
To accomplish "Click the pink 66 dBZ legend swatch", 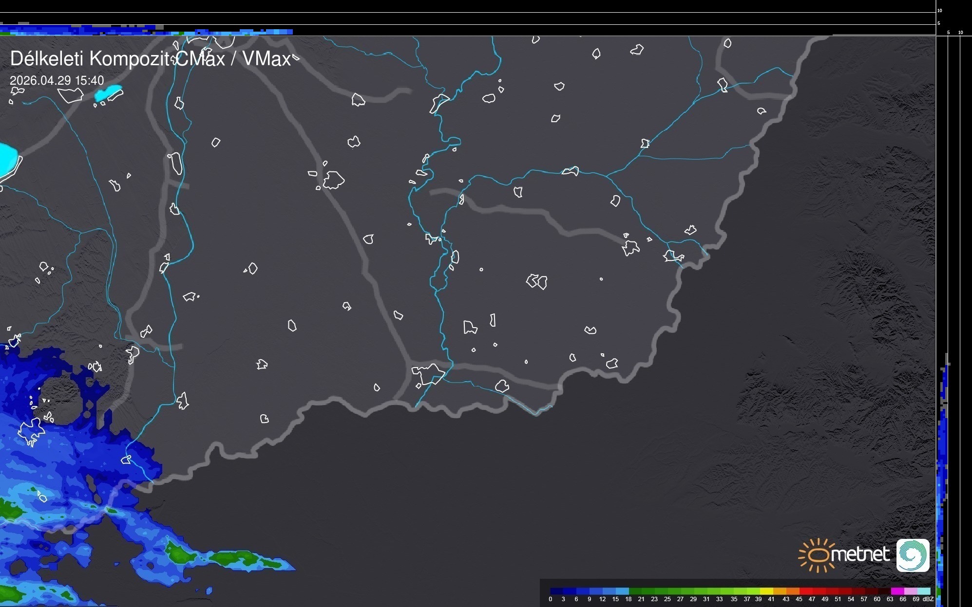I will 910,591.
